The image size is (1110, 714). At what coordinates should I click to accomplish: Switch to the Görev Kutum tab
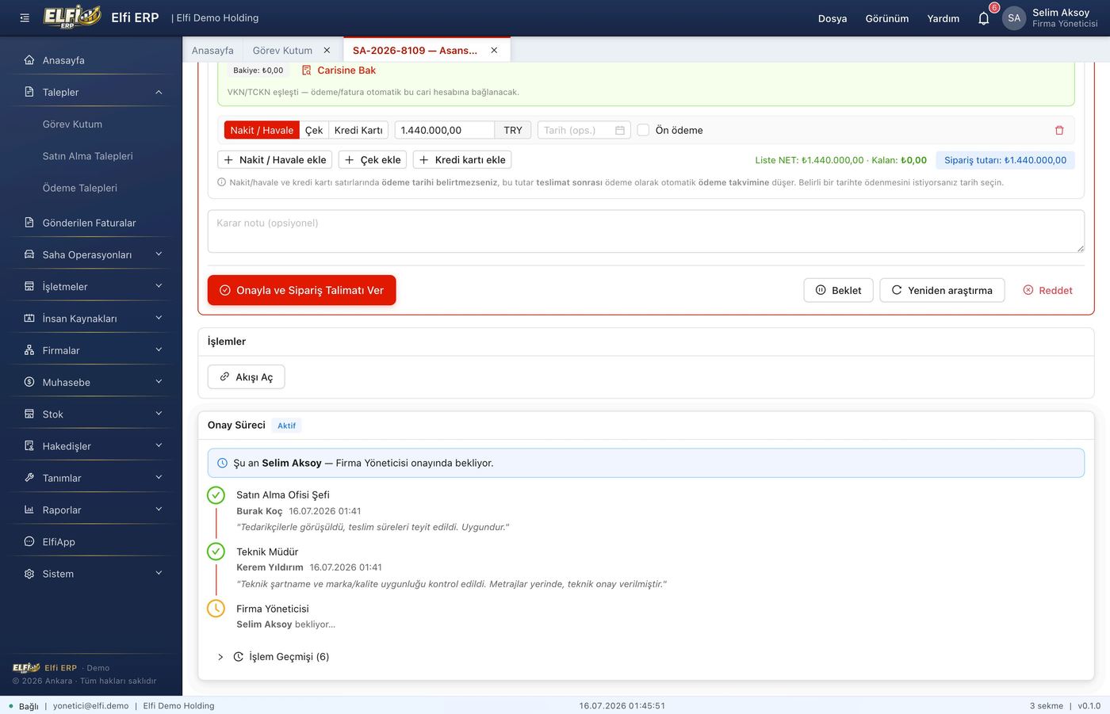click(x=282, y=50)
